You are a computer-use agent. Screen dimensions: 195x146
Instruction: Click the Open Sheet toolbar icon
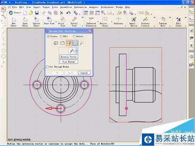click(25, 22)
